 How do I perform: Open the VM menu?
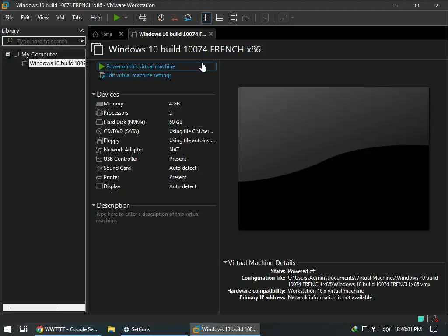point(60,17)
